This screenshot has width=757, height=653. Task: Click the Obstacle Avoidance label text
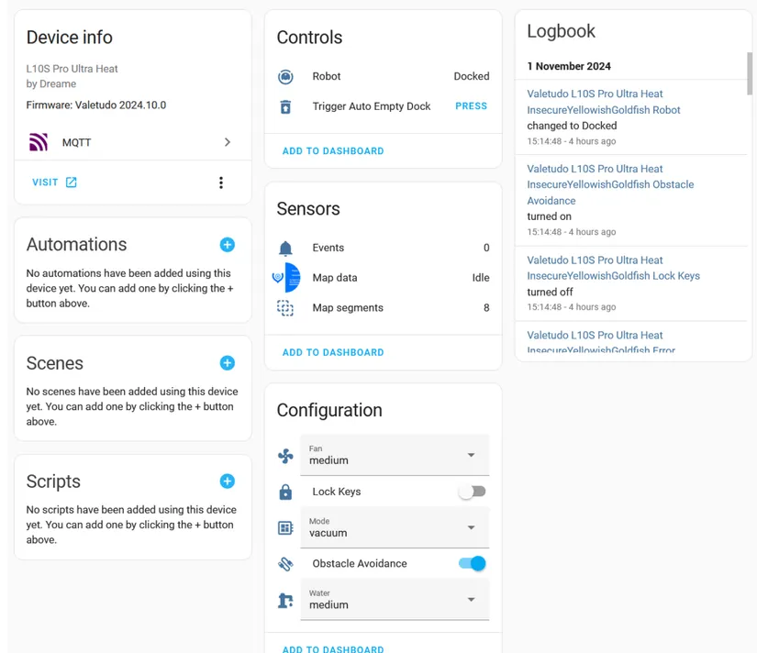pos(360,564)
